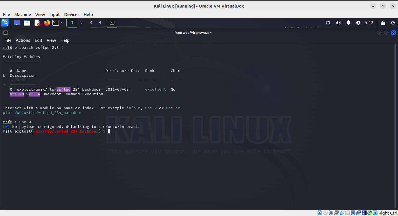Maximize the terminal with the middle round button
This screenshot has height=216, width=398.
pos(386,33)
